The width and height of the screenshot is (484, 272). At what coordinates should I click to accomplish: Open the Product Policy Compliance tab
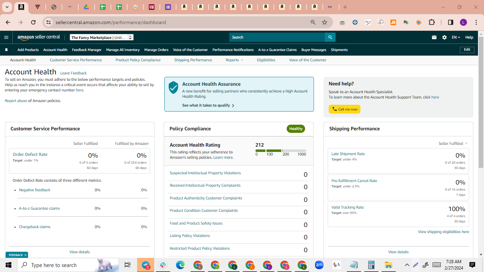point(138,60)
